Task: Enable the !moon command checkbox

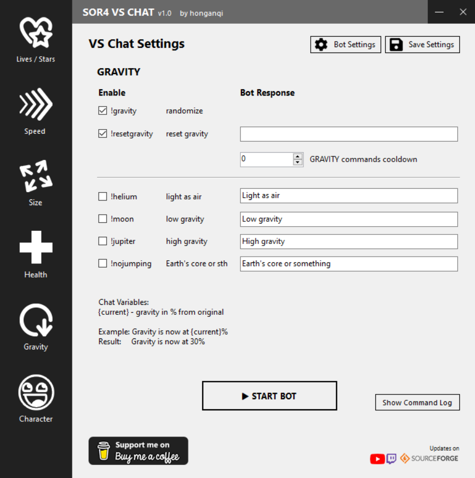Action: point(103,219)
